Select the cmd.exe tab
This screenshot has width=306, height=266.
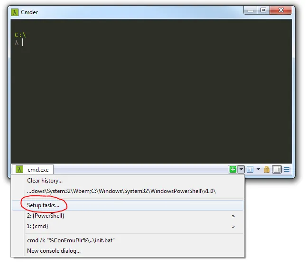[33, 169]
